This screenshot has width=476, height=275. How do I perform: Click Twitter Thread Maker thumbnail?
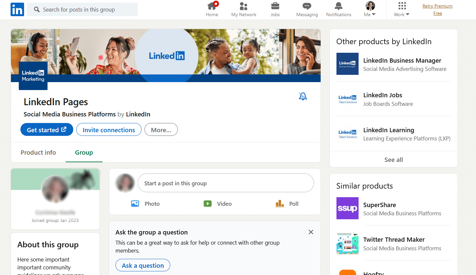(x=347, y=243)
